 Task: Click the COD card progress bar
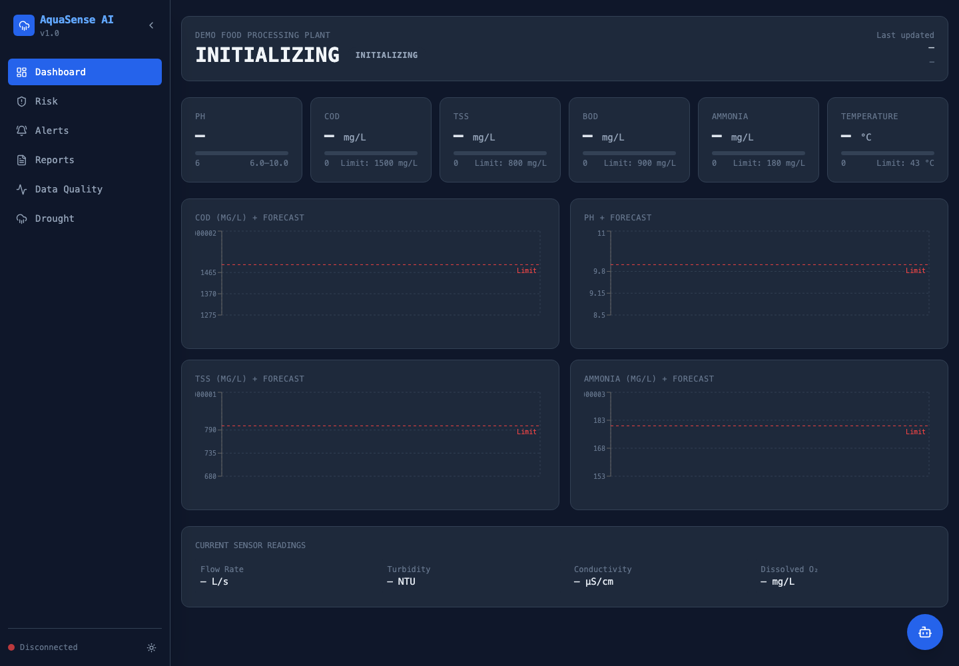[371, 153]
